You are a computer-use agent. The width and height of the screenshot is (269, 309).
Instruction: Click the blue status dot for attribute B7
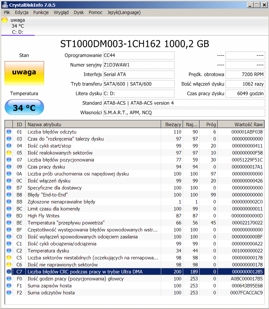tap(9, 188)
